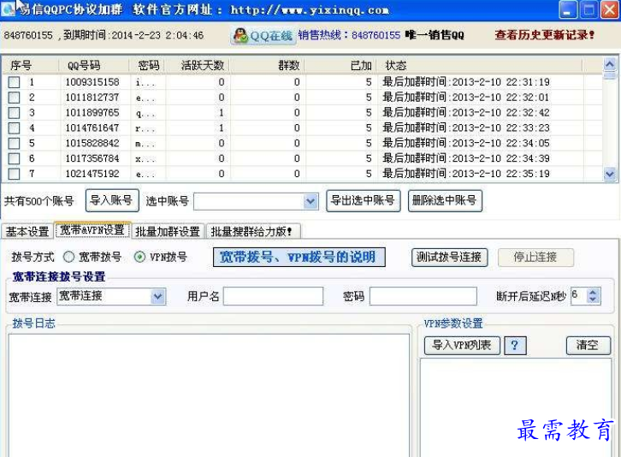Increase the 断开后延迟N秒 spinner value
Viewport: 621px width, 457px height.
(593, 292)
